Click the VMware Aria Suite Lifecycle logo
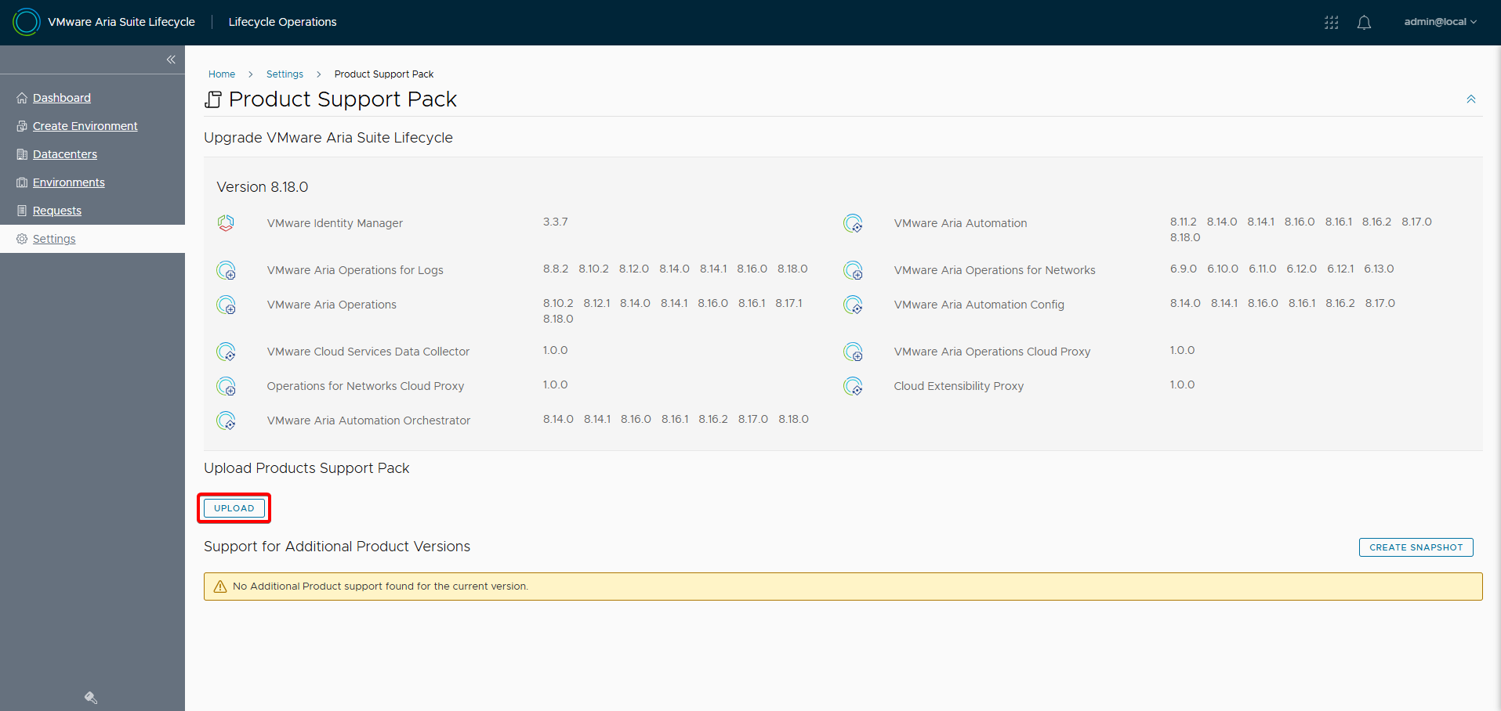 tap(27, 22)
